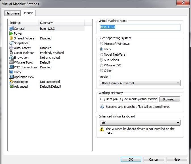Click the Encryption lock icon

click(x=11, y=58)
